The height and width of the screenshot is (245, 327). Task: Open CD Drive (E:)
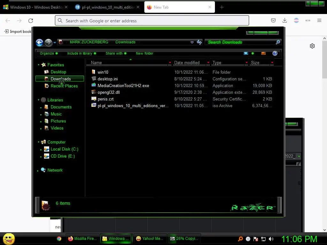pyautogui.click(x=63, y=156)
